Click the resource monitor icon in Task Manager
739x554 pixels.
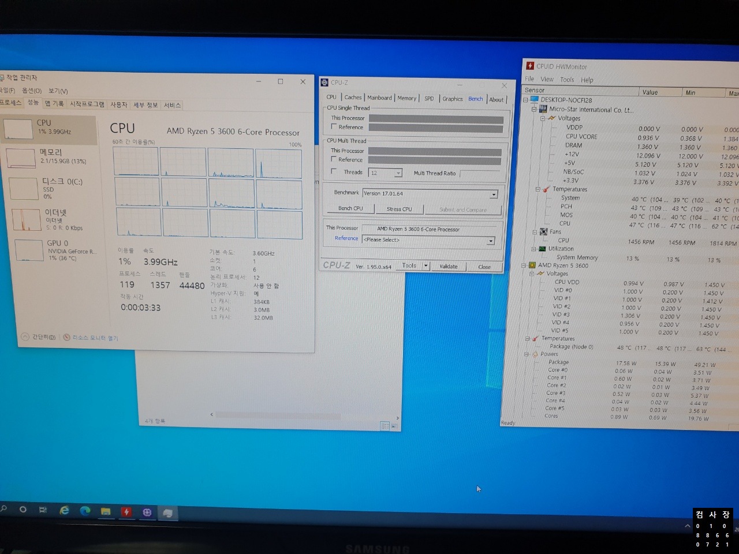pos(66,337)
